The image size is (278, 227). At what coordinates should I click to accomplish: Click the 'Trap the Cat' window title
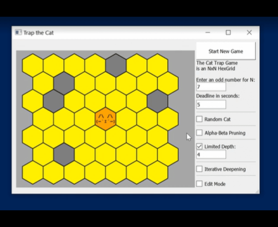coord(38,33)
